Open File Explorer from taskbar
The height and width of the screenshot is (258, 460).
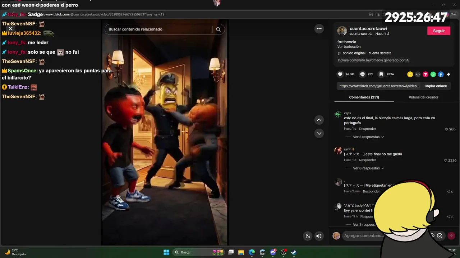(241, 252)
